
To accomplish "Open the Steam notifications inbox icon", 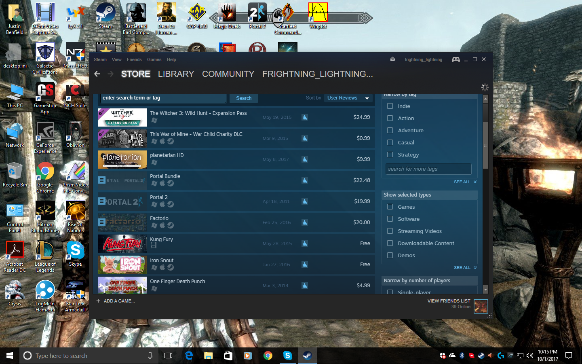I will pyautogui.click(x=392, y=59).
